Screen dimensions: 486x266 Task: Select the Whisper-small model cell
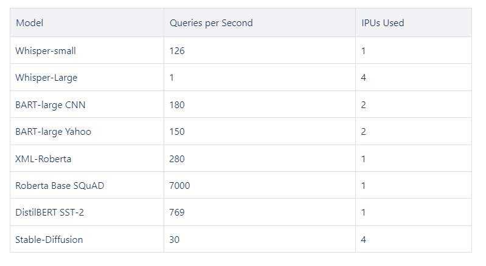[x=46, y=51]
